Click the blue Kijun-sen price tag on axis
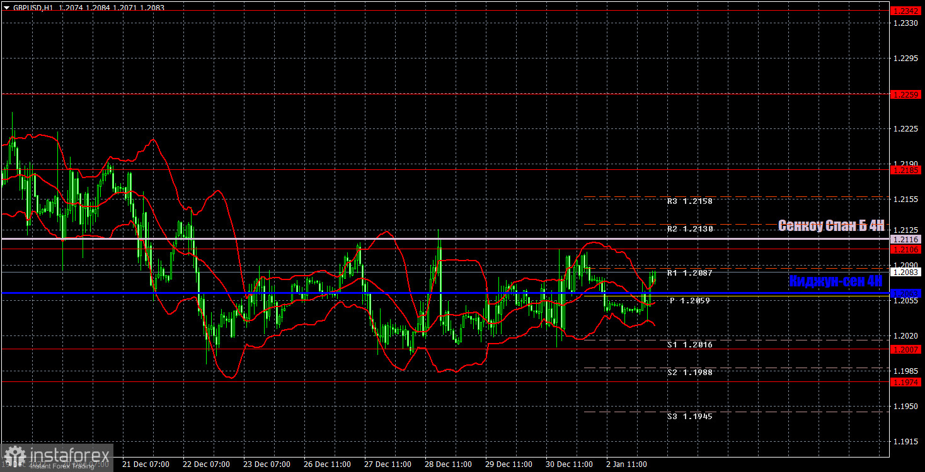The image size is (925, 472). 906,293
